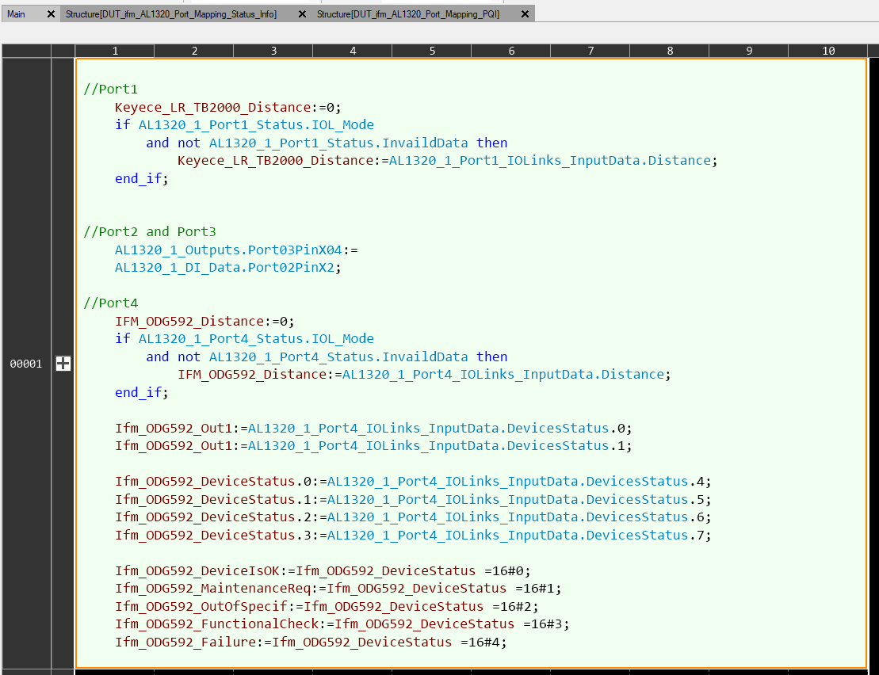Screen dimensions: 879x675
Task: Expand rung 00001 with plus icon
Action: pyautogui.click(x=63, y=364)
